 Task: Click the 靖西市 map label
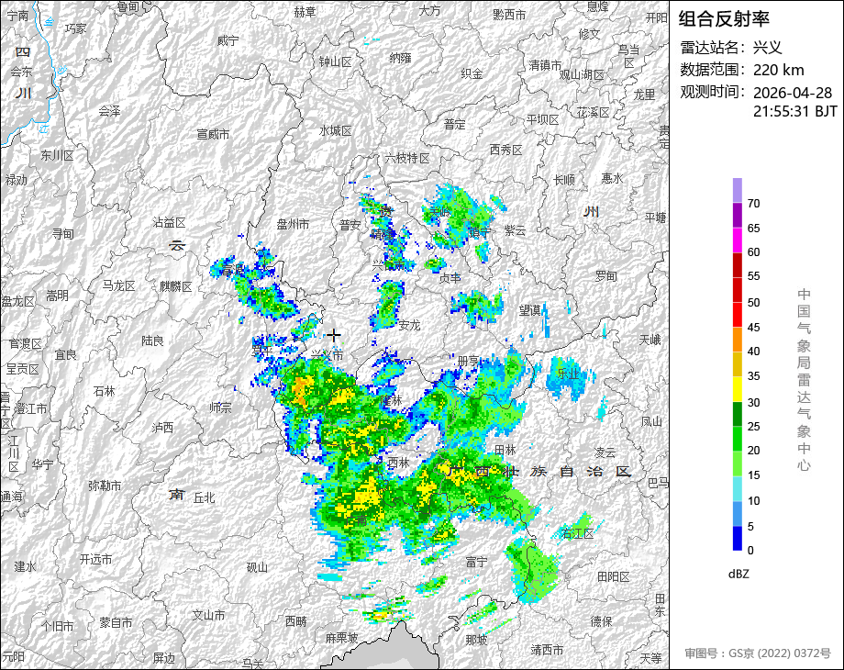(x=547, y=650)
